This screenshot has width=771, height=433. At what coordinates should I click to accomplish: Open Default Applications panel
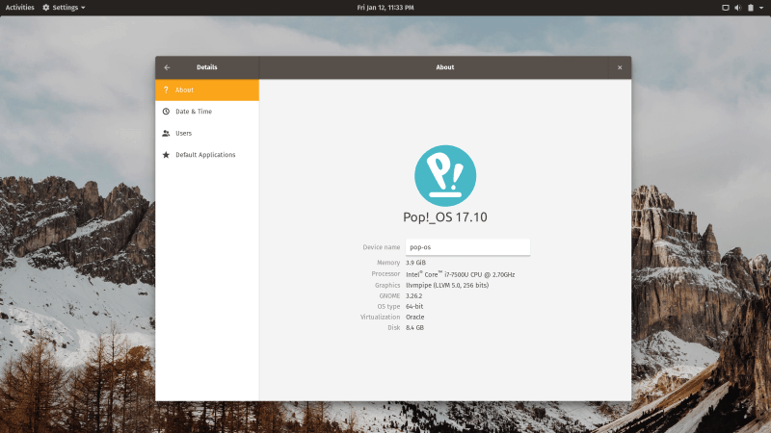pos(207,155)
